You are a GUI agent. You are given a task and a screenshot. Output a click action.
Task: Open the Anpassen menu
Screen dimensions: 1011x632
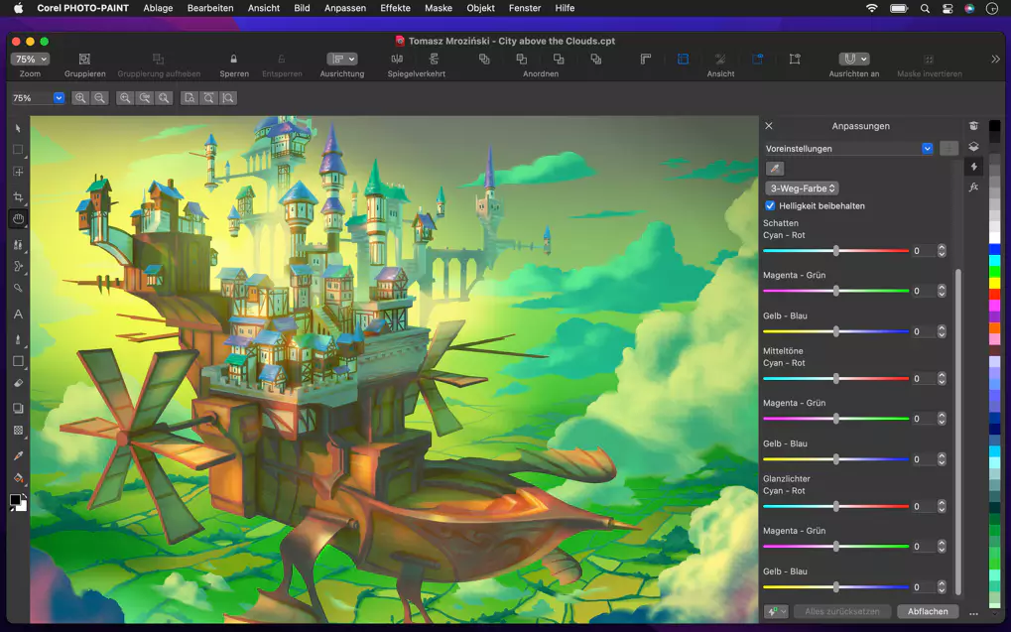pyautogui.click(x=344, y=8)
